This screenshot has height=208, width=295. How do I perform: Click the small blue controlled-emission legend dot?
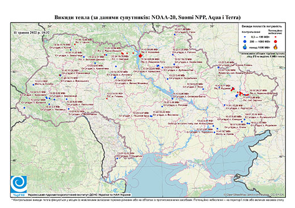coord(245,37)
